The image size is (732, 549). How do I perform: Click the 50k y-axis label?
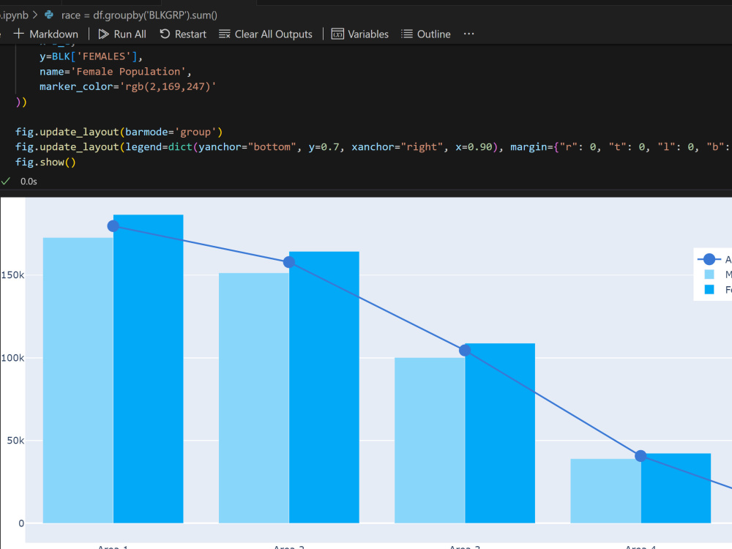pyautogui.click(x=15, y=441)
